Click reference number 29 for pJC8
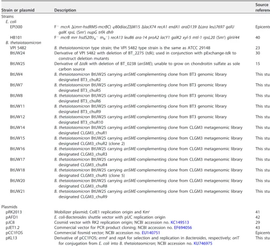Viewport: 270px width, 246px height. click(x=258, y=222)
